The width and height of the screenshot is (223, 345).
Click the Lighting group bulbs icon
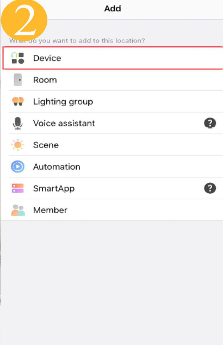(x=18, y=101)
